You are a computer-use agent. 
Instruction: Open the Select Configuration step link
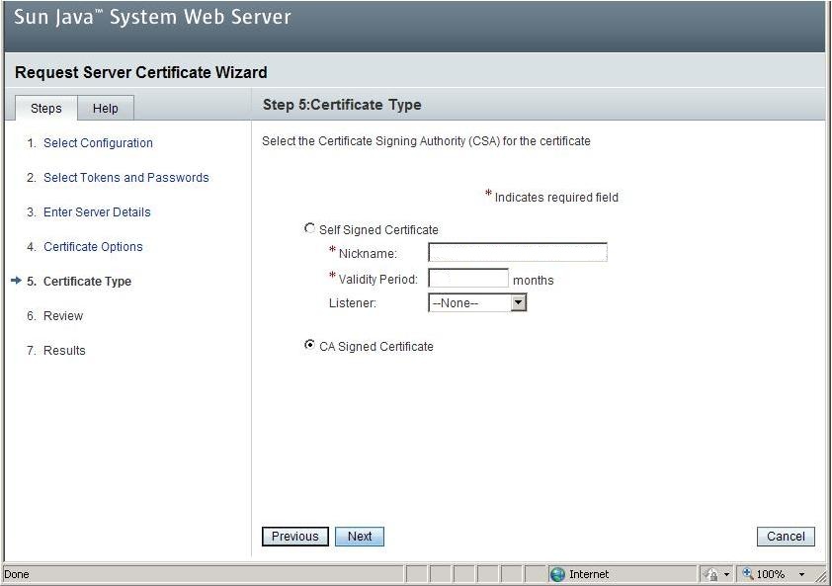(x=98, y=143)
